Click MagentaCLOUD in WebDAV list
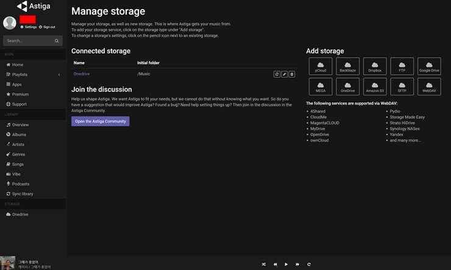Screen dimensions: 451x270 point(325,123)
